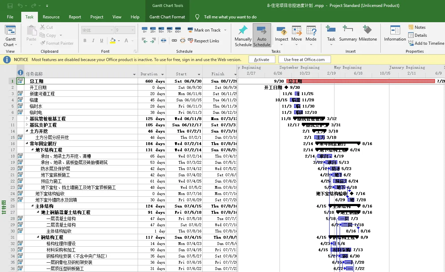
Task: Switch to the Resource tab
Action: click(x=51, y=17)
